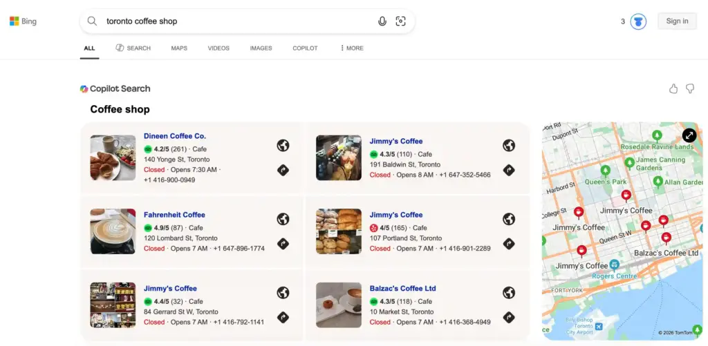
Task: Give thumbs up to Copilot Search
Action: pyautogui.click(x=673, y=88)
